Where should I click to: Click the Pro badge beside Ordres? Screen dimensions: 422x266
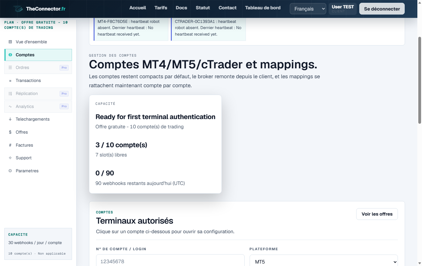[64, 68]
